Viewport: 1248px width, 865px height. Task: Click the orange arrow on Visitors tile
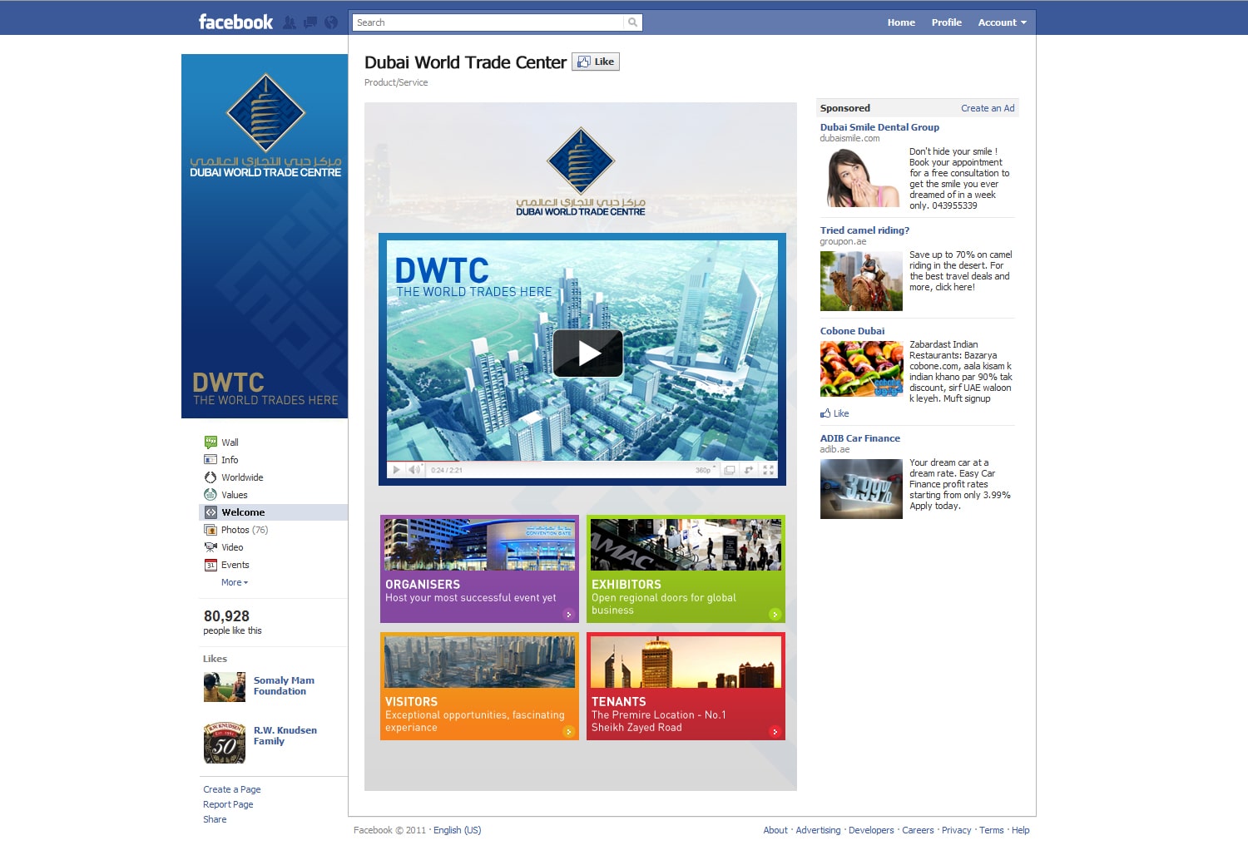click(x=569, y=732)
